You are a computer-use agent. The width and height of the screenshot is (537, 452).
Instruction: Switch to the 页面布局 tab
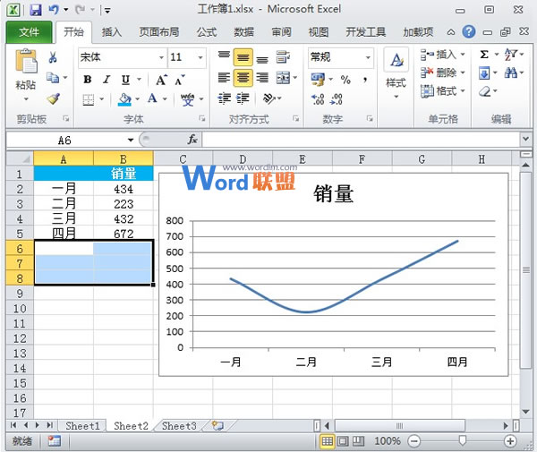159,32
